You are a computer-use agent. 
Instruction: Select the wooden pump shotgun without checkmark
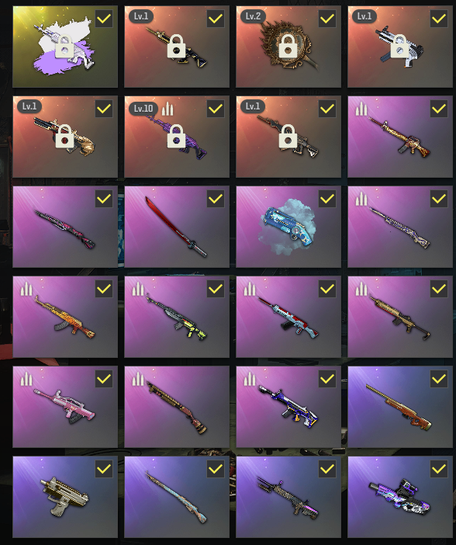[x=176, y=407]
